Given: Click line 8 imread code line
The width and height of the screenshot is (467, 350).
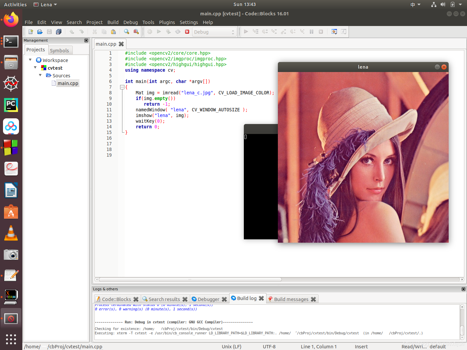Looking at the screenshot, I should coord(205,93).
